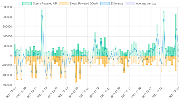Toggle the Difference legend label

(x=117, y=4)
